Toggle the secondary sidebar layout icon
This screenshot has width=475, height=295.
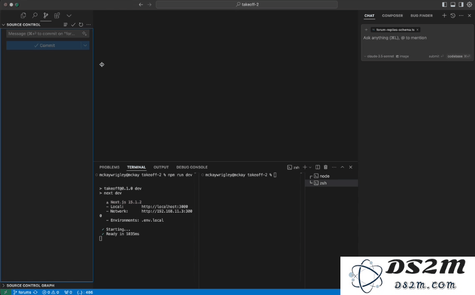pyautogui.click(x=461, y=5)
